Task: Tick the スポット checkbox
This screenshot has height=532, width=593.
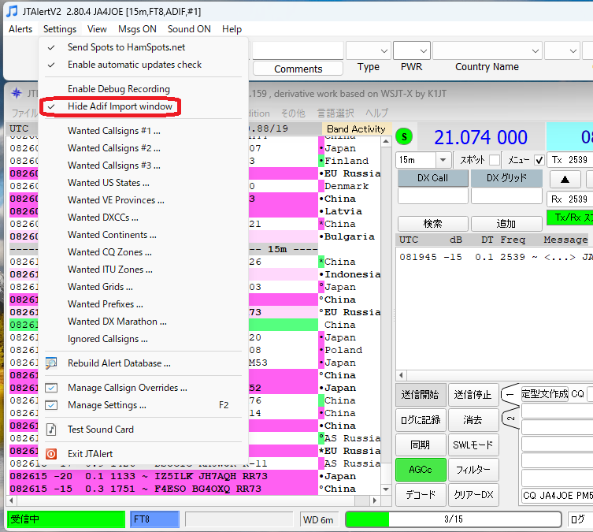Action: 495,160
